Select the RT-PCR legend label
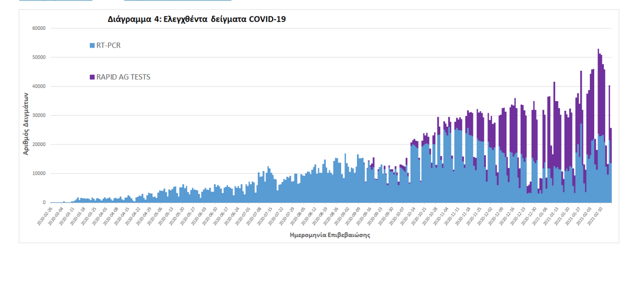Viewport: 638px width, 287px height. [109, 46]
